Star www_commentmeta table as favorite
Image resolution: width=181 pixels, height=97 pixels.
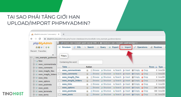[x=87, y=70]
